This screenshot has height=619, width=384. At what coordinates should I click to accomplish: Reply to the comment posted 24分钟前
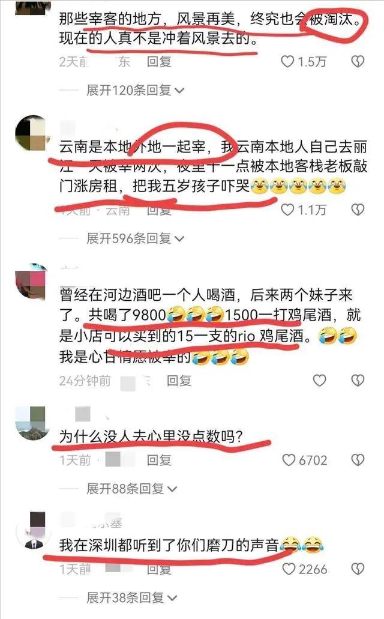179,381
